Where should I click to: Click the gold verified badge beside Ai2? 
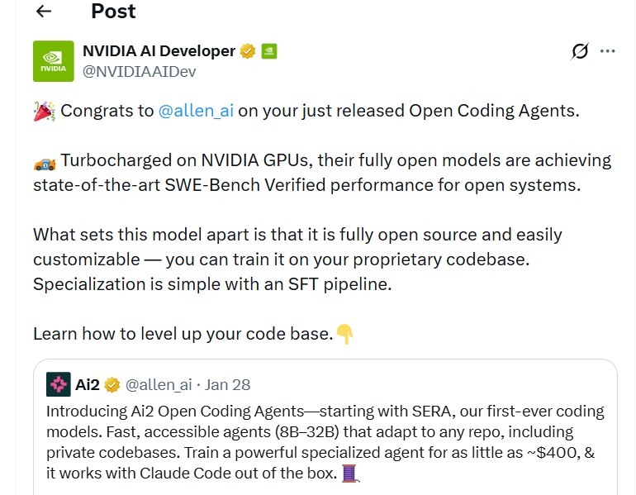(112, 384)
